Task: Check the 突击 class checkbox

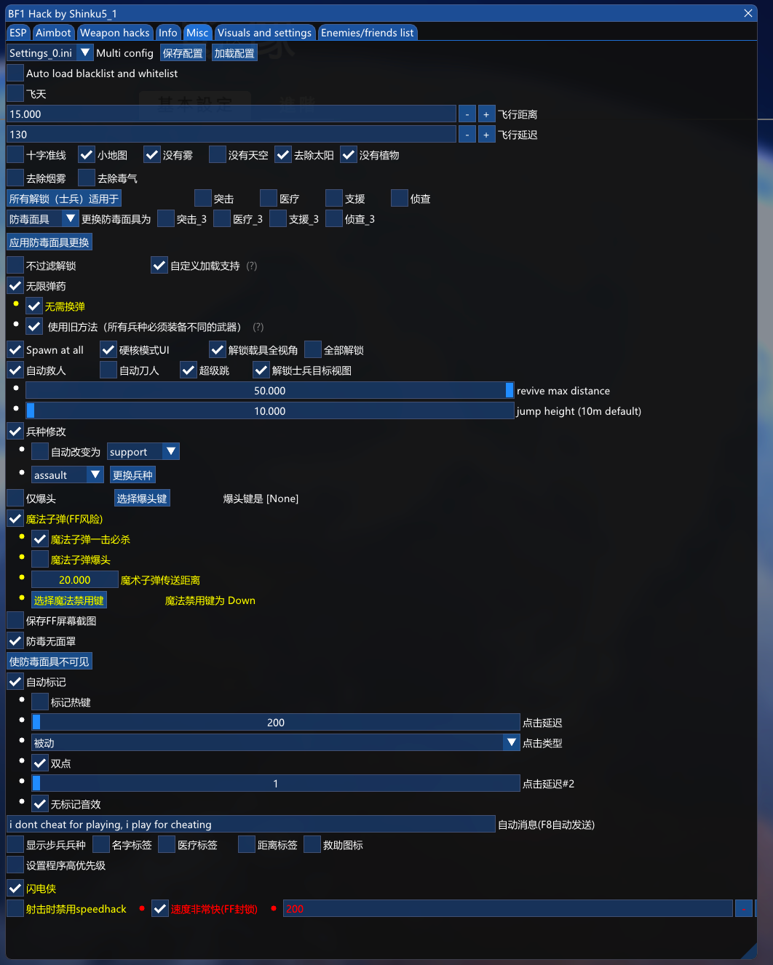Action: point(203,199)
